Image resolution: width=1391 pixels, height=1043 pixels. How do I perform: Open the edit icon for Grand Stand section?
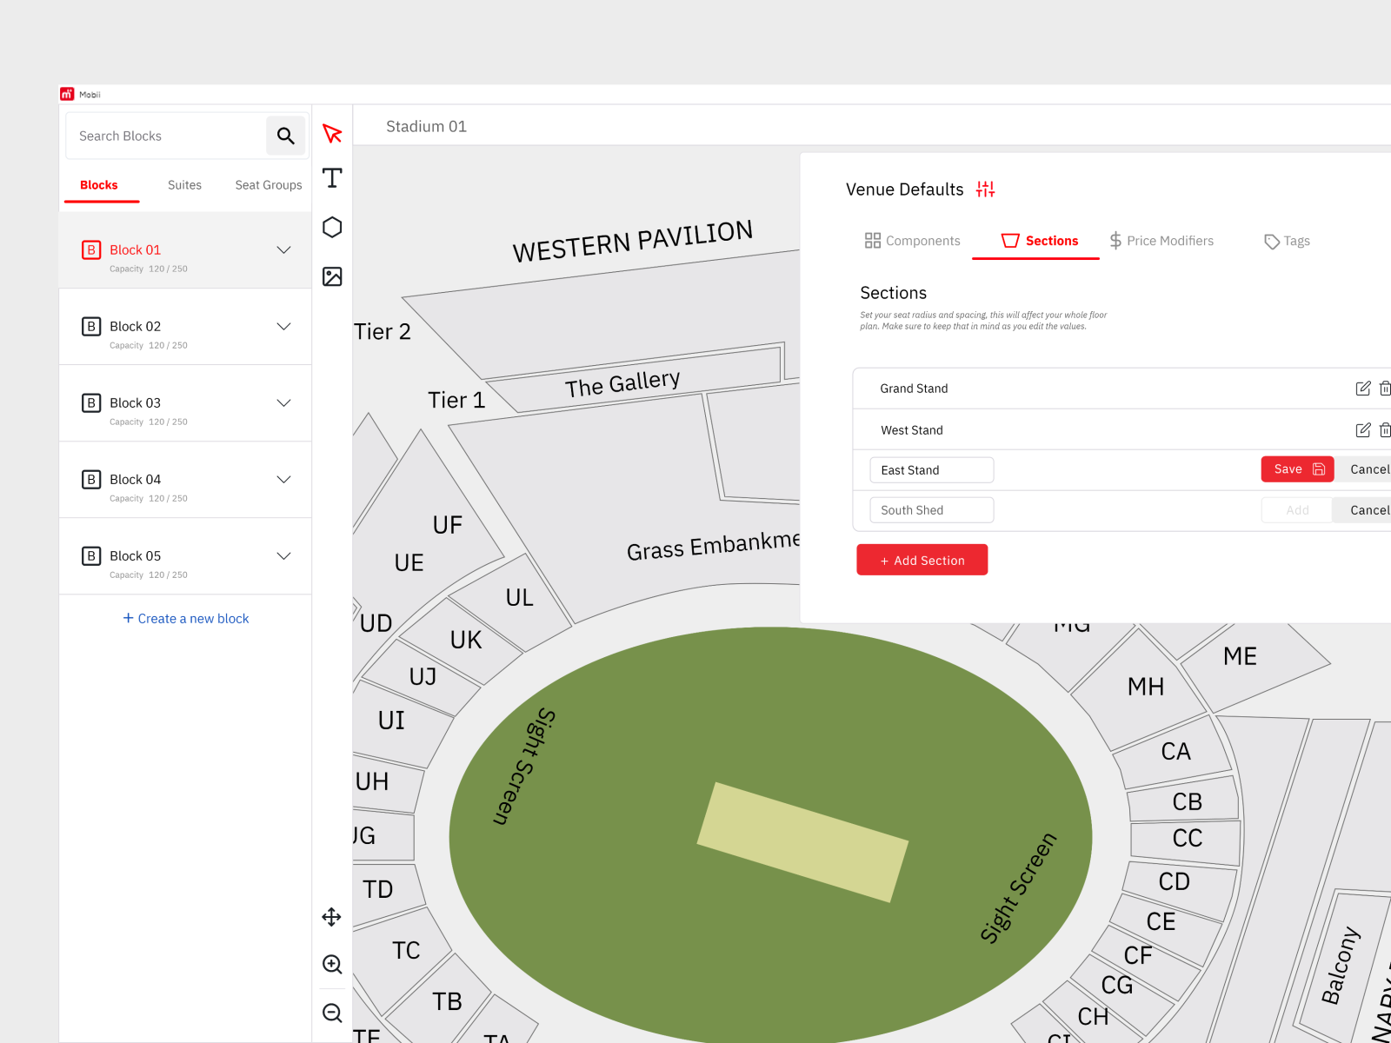point(1362,389)
